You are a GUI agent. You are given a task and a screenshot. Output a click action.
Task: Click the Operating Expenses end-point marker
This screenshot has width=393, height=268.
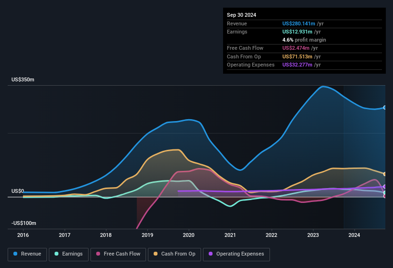point(385,187)
